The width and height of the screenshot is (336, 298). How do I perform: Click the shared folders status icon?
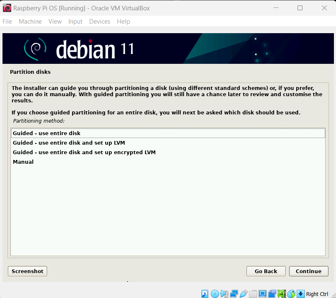click(x=253, y=294)
